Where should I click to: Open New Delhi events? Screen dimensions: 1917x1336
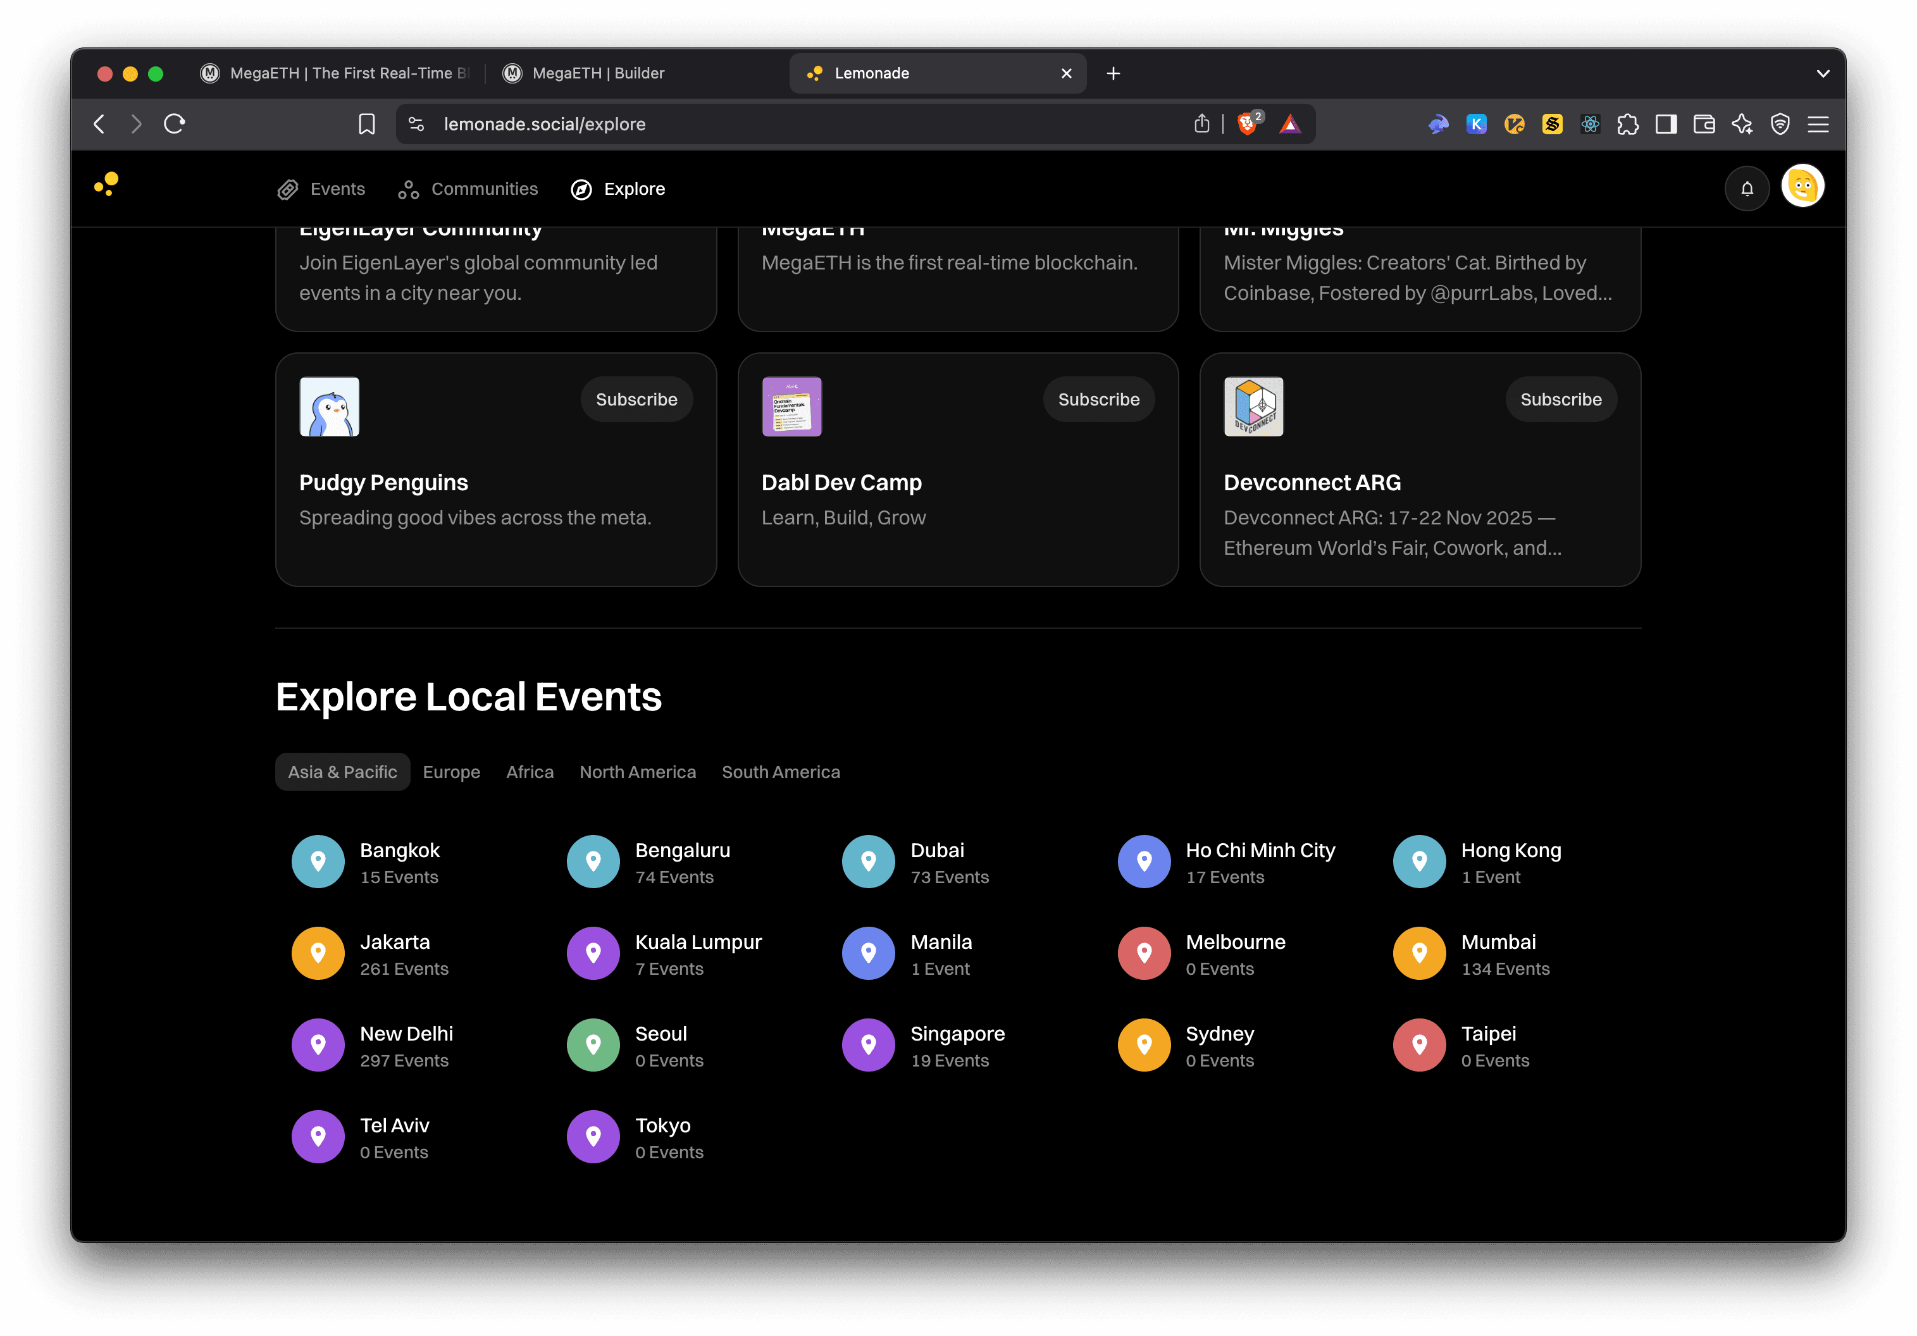pos(371,1046)
